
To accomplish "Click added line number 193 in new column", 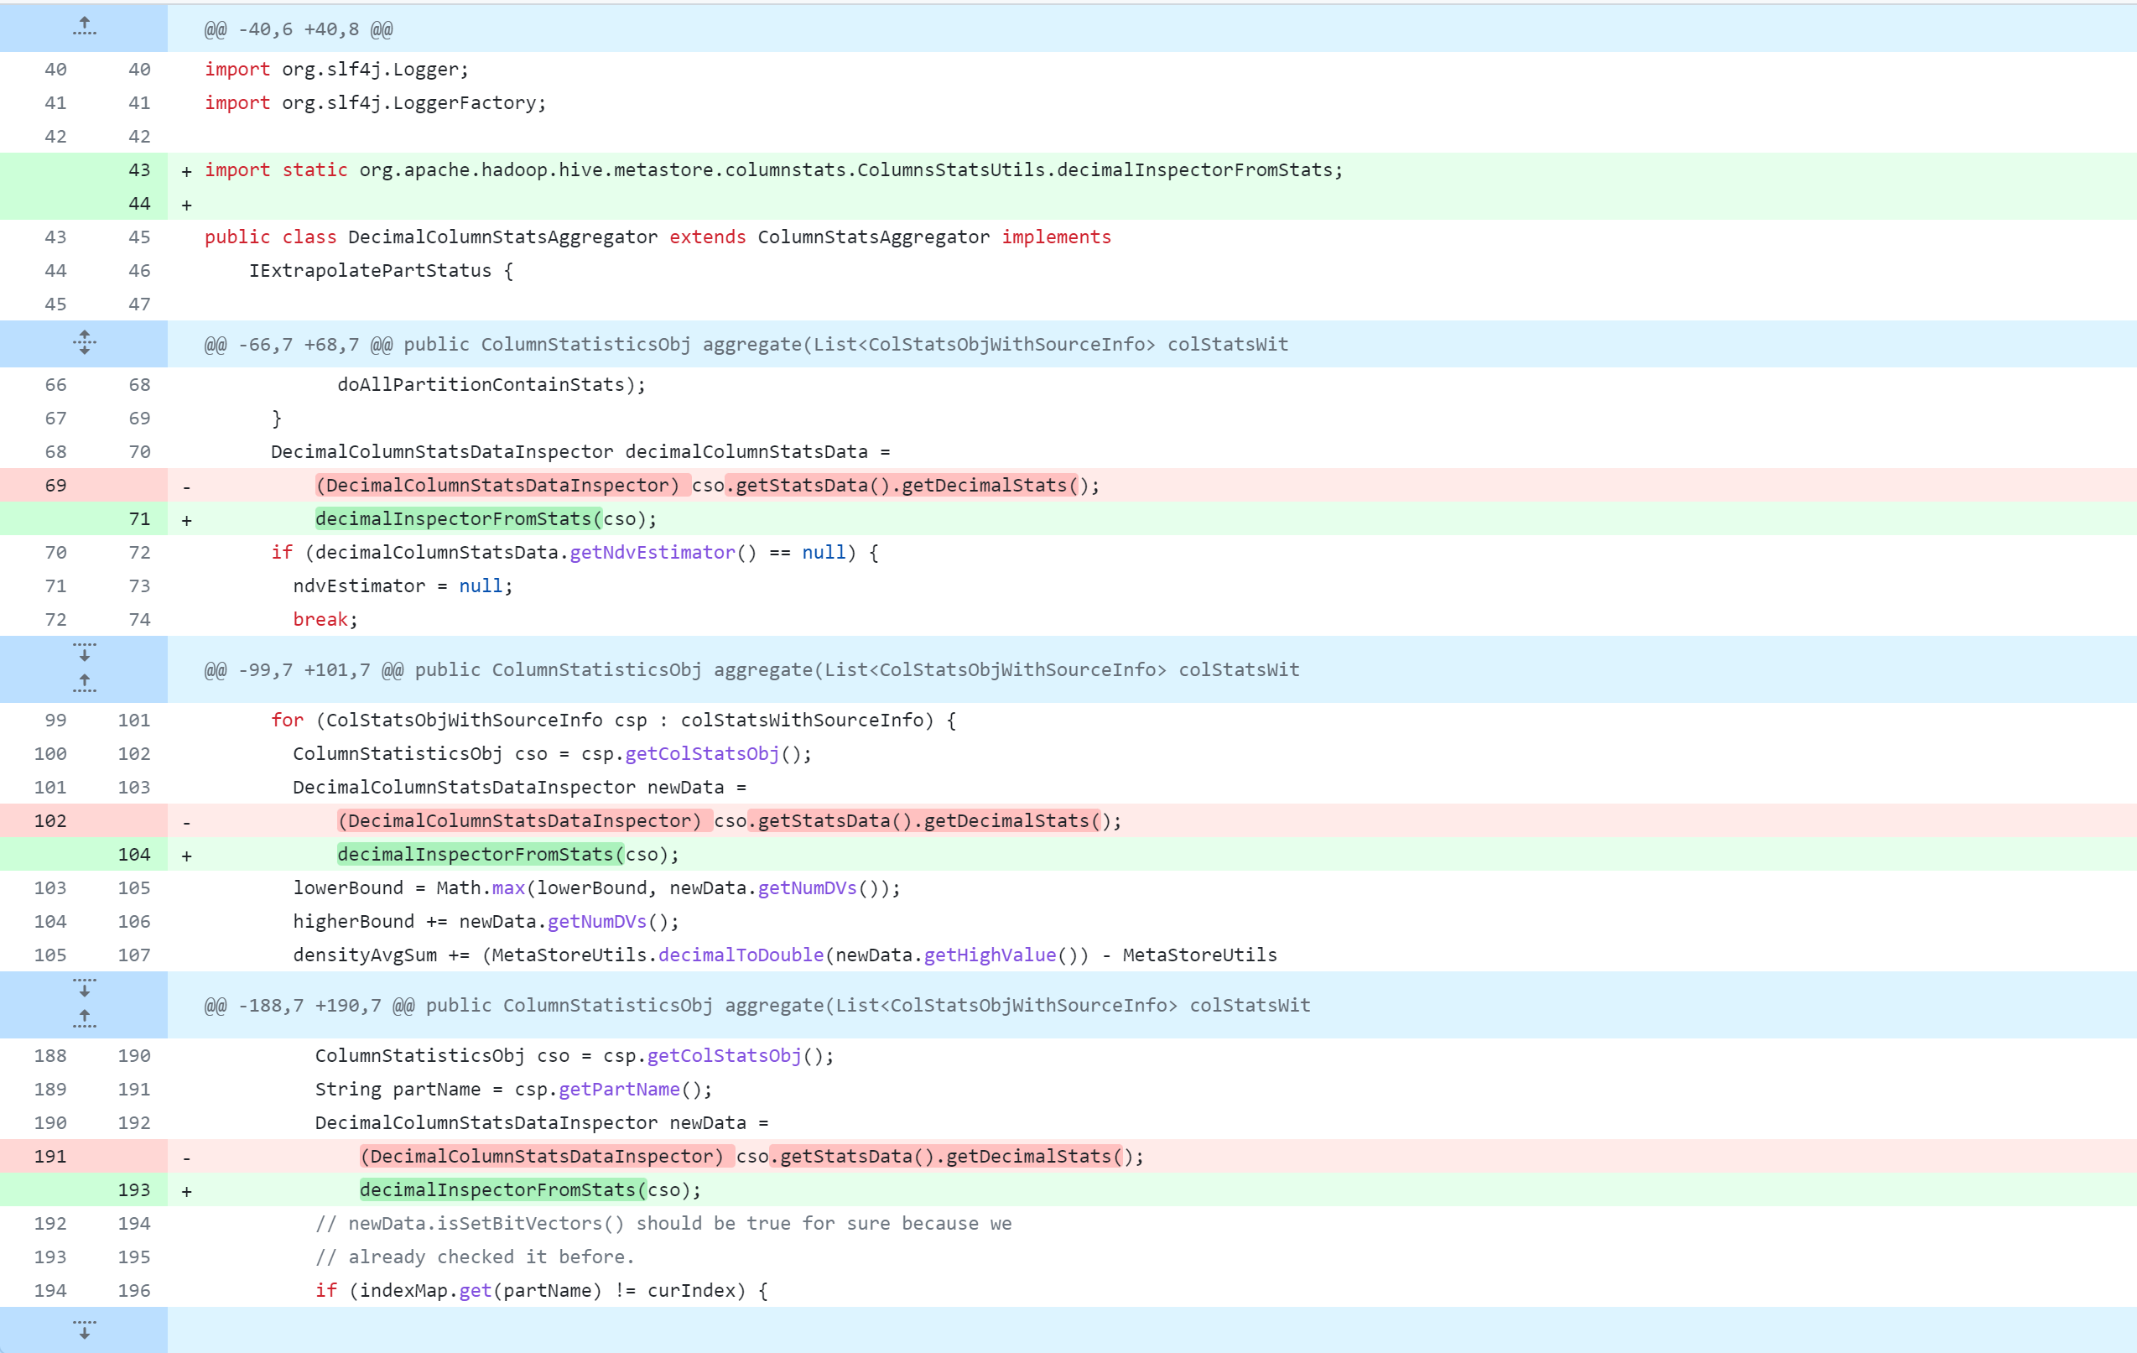I will 134,1190.
